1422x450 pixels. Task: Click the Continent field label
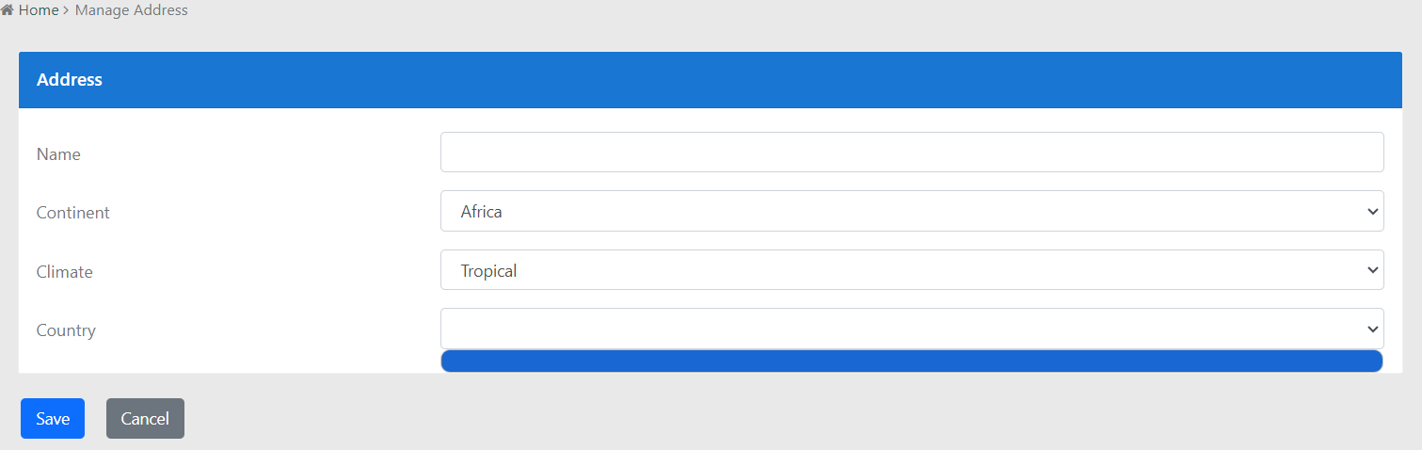tap(73, 213)
